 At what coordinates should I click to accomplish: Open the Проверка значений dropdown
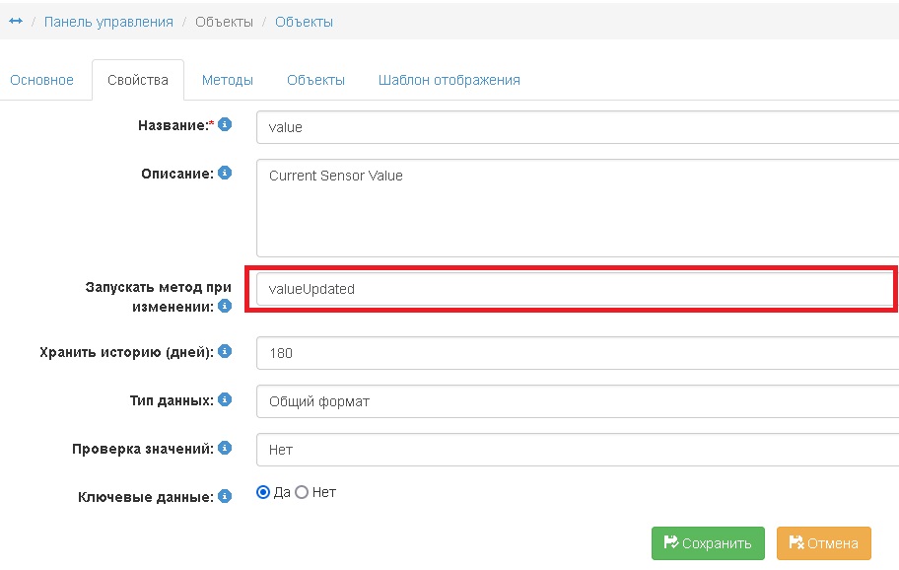tap(577, 449)
